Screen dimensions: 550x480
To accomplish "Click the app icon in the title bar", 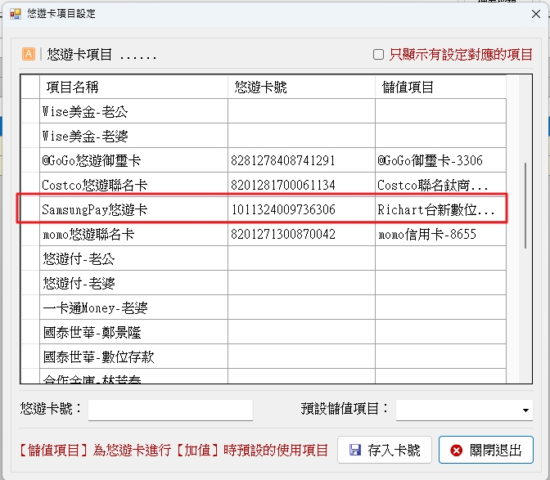I will tap(16, 14).
